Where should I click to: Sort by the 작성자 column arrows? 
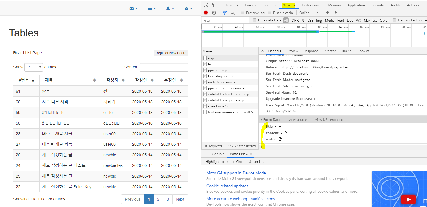123,80
